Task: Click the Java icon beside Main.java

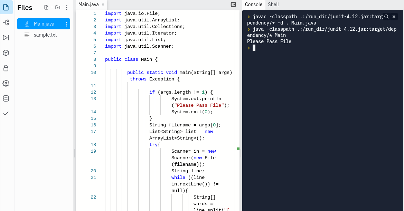Action: [27, 24]
